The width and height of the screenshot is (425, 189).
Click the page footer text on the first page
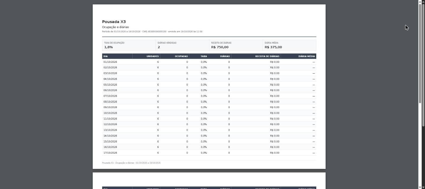[131, 163]
